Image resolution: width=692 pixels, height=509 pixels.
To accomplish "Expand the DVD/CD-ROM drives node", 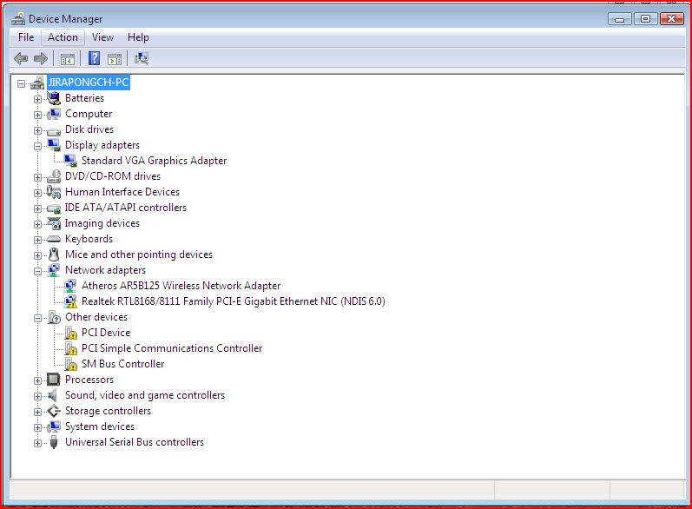I will tap(37, 177).
